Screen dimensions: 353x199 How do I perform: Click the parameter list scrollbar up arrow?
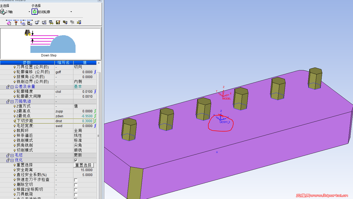[98, 63]
